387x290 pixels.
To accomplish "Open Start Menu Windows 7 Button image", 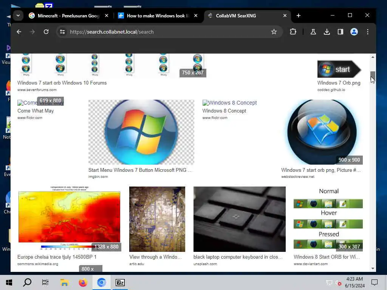I will [141, 132].
